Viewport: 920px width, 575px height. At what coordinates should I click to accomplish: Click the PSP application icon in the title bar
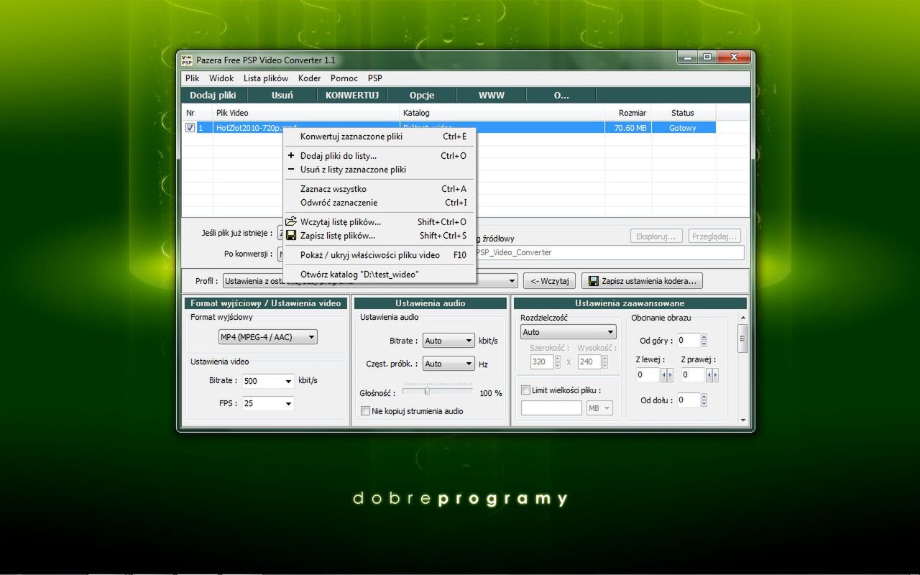(187, 60)
